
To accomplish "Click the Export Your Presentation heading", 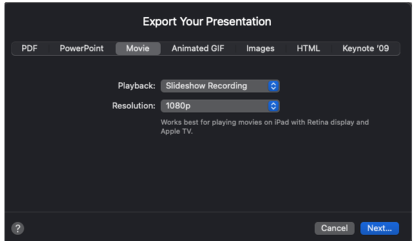I will pos(207,21).
